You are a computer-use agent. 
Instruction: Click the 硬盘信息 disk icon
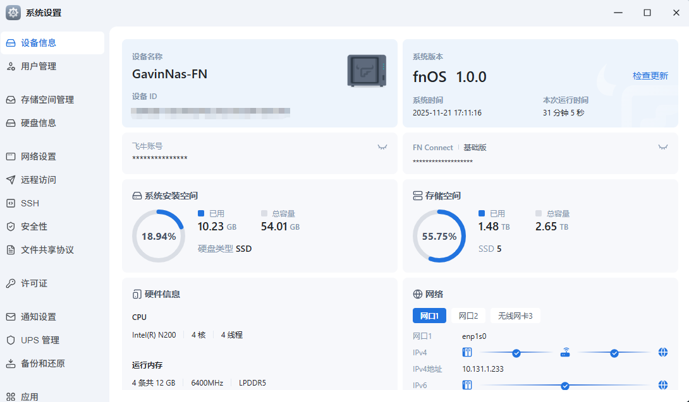pyautogui.click(x=11, y=123)
